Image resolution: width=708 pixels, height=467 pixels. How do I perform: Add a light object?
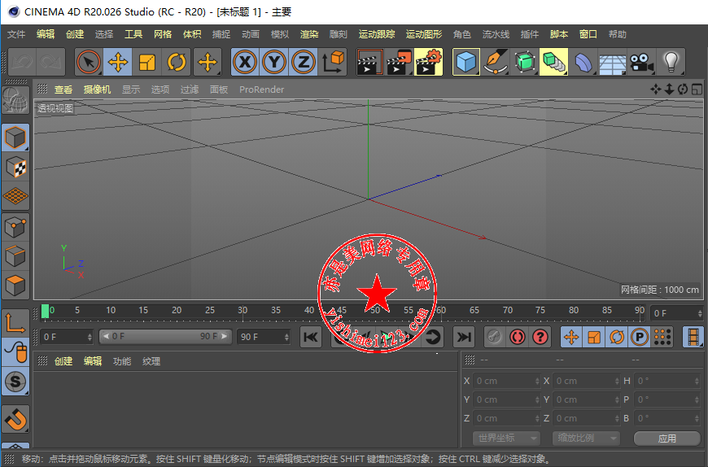[x=671, y=62]
